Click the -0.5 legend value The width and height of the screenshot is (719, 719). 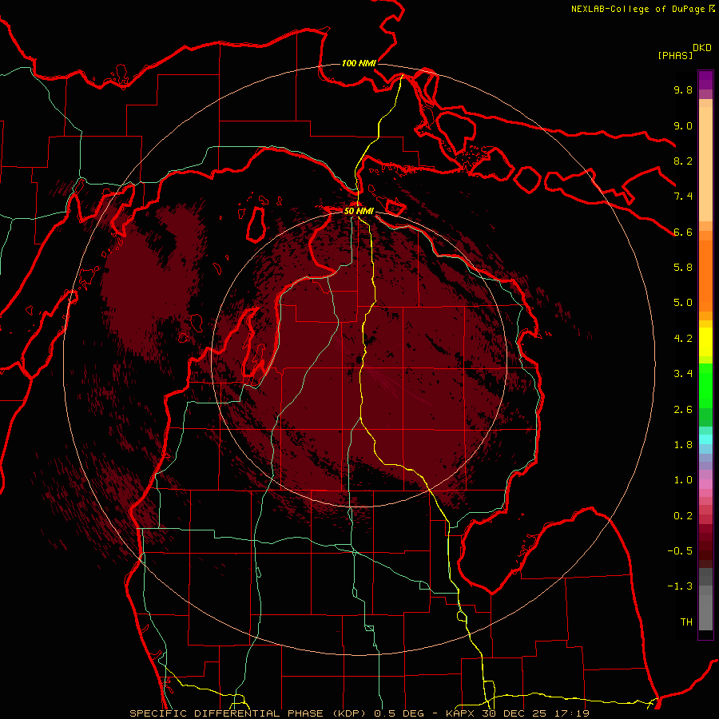(x=680, y=551)
